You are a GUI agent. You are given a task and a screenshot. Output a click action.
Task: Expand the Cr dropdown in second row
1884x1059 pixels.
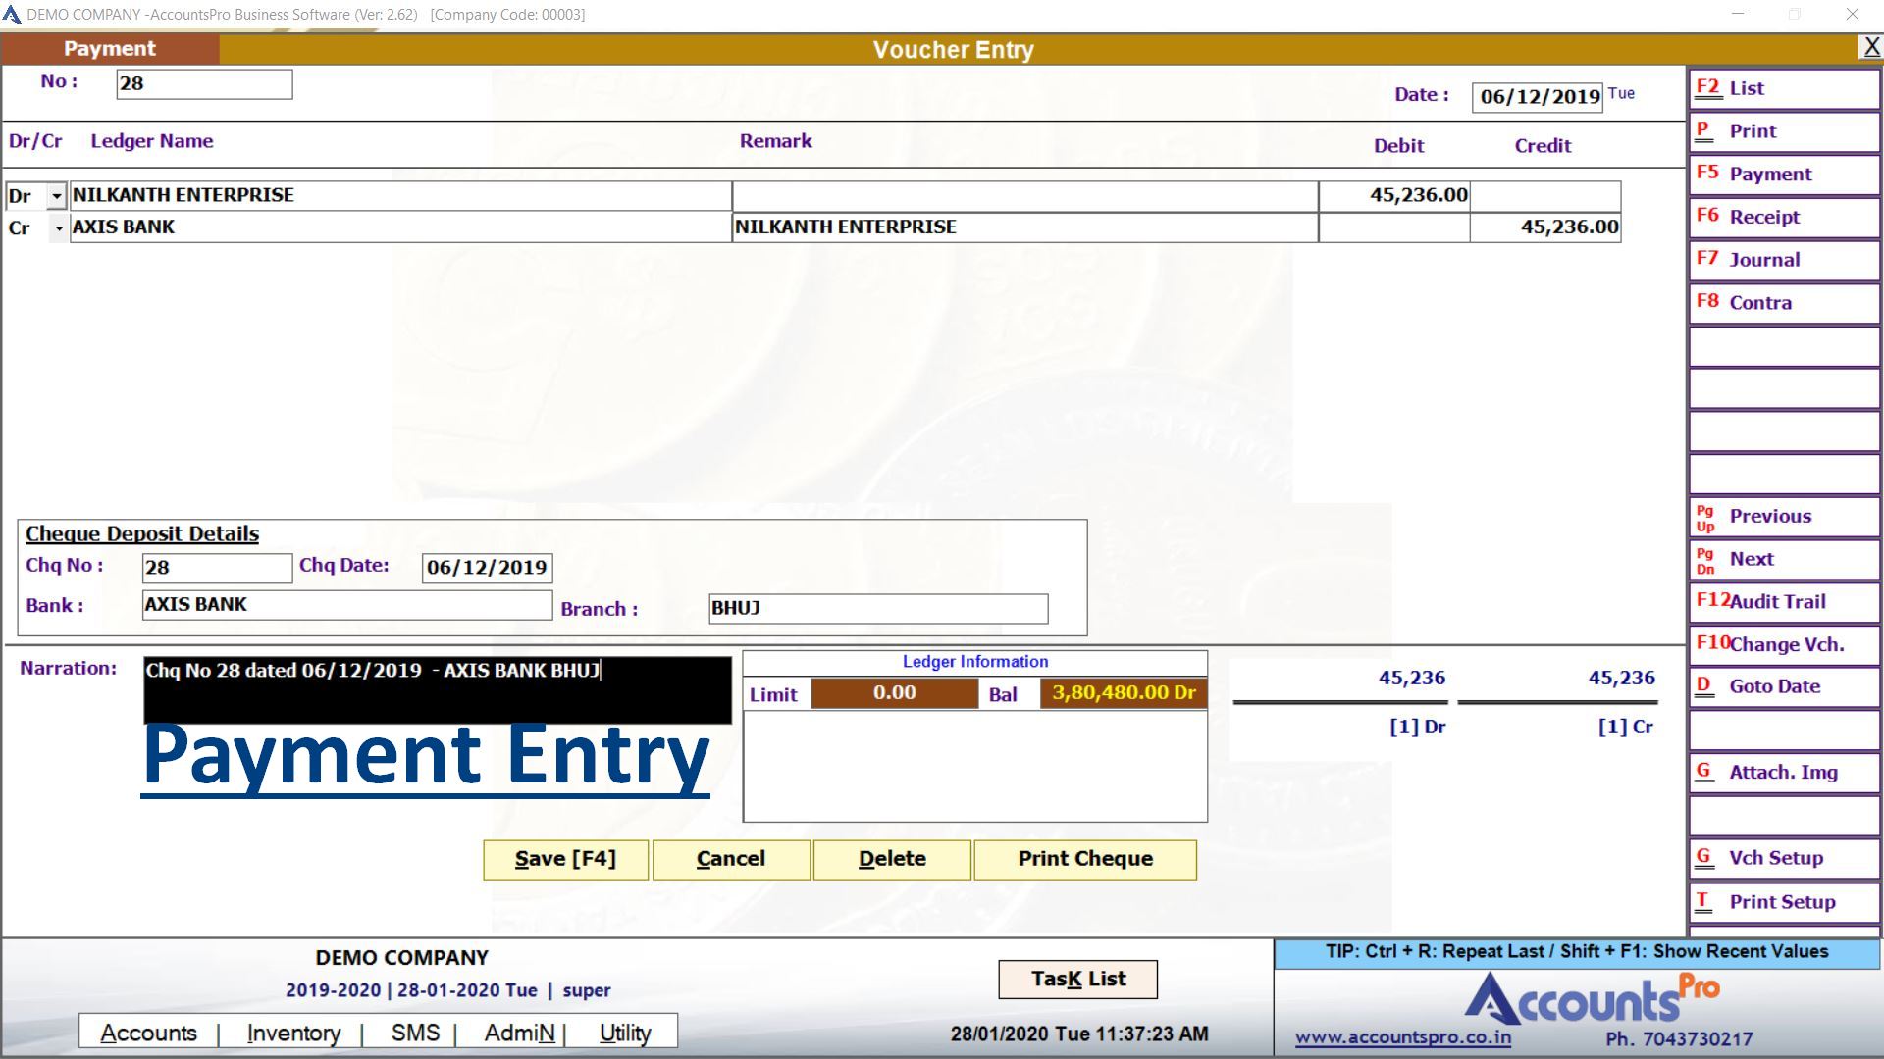point(59,228)
